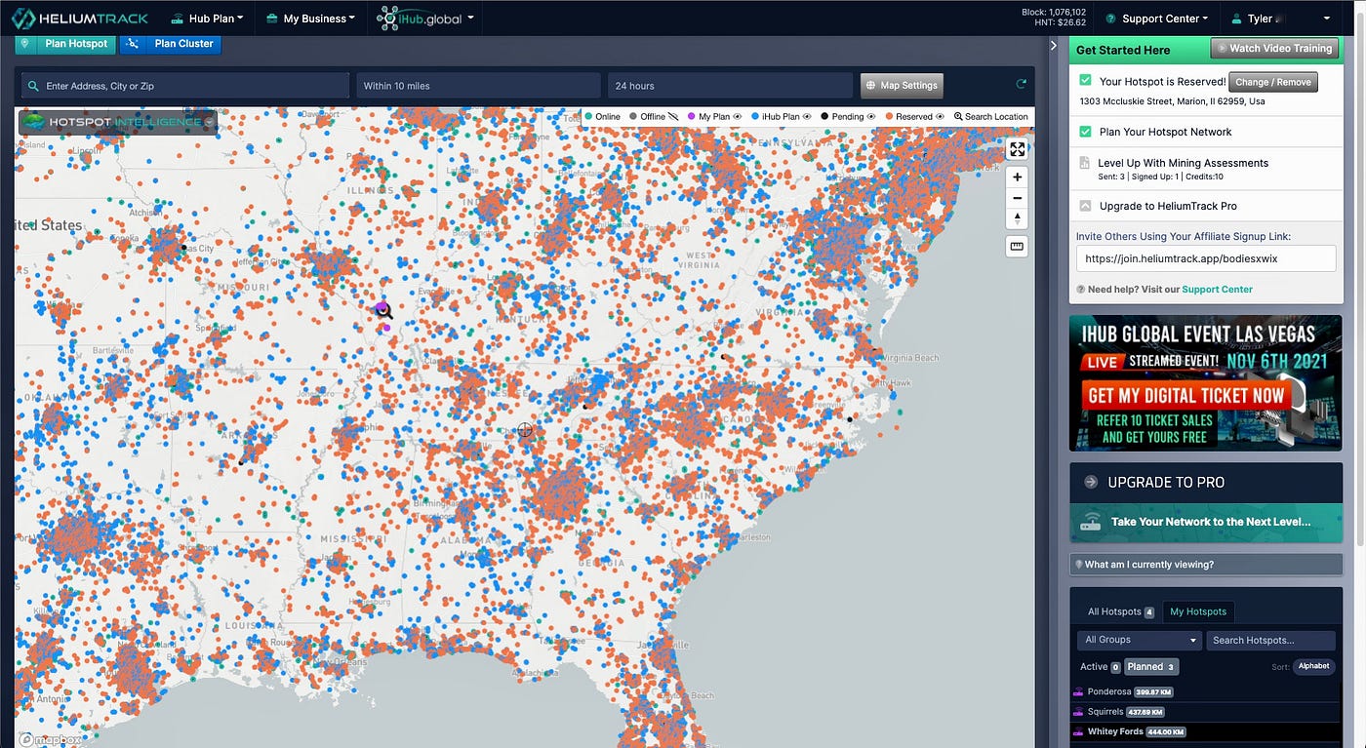Open the map ruler measure tool

tap(1017, 247)
